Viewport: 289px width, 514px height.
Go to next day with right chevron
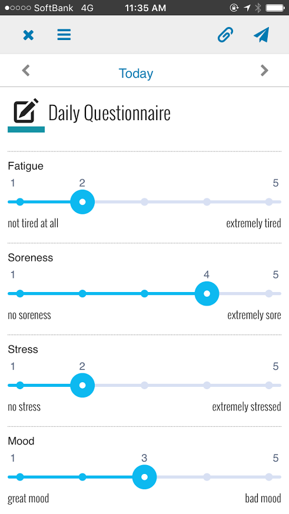point(264,71)
